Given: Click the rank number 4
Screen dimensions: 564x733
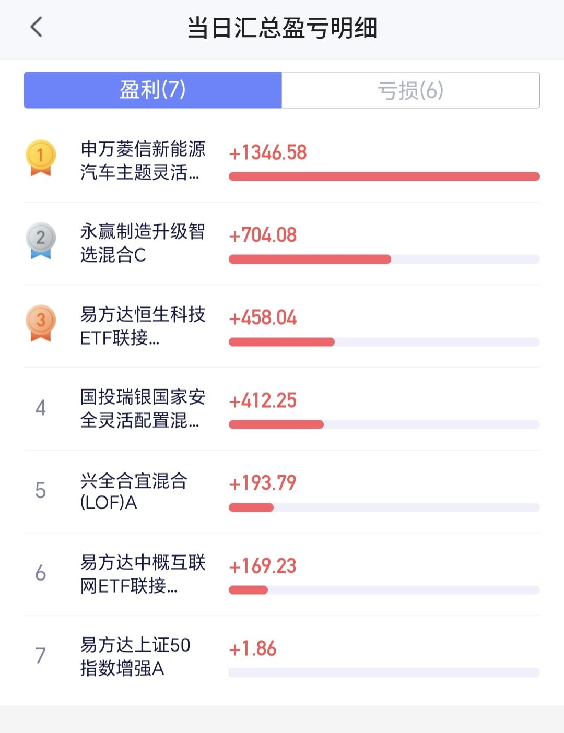Looking at the screenshot, I should click(x=41, y=408).
